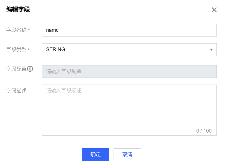The width and height of the screenshot is (226, 168).
Task: Click the 请输入字段描述 placeholder text
Action: pyautogui.click(x=64, y=90)
